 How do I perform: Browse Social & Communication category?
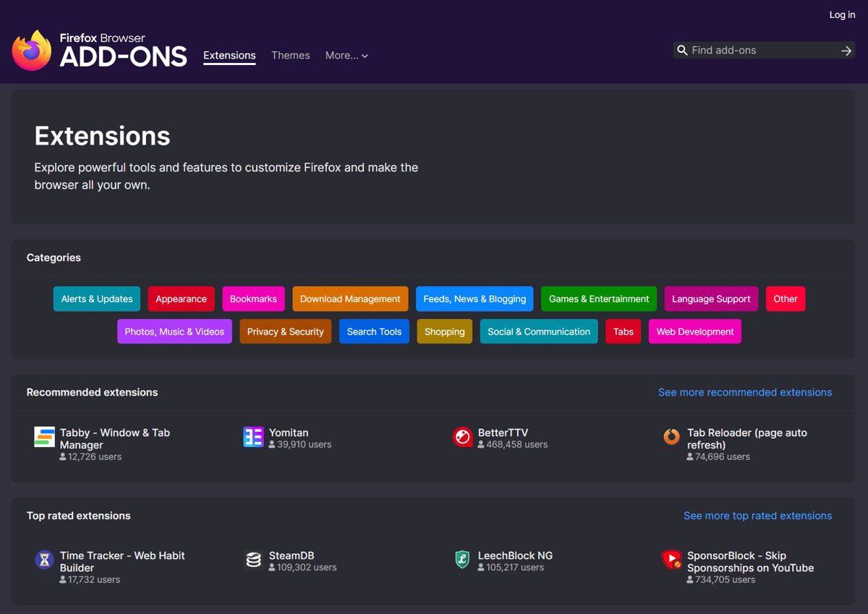tap(539, 331)
